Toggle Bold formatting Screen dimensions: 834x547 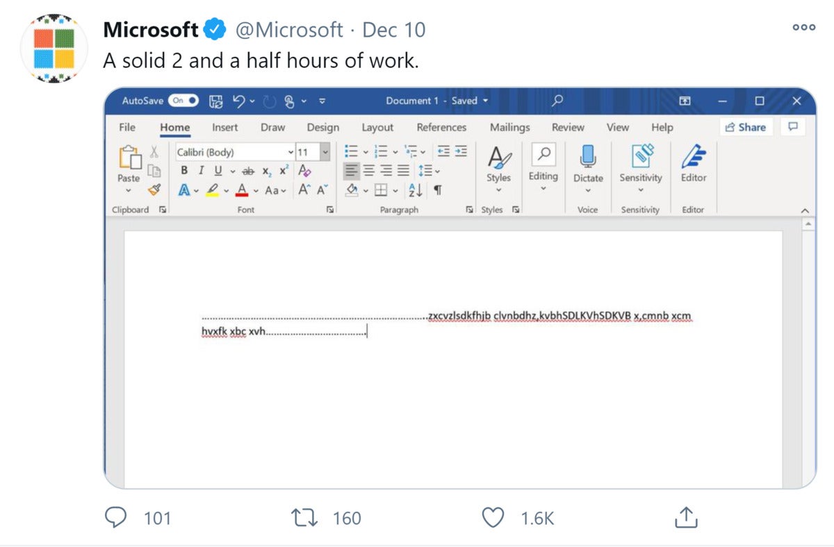pyautogui.click(x=184, y=171)
